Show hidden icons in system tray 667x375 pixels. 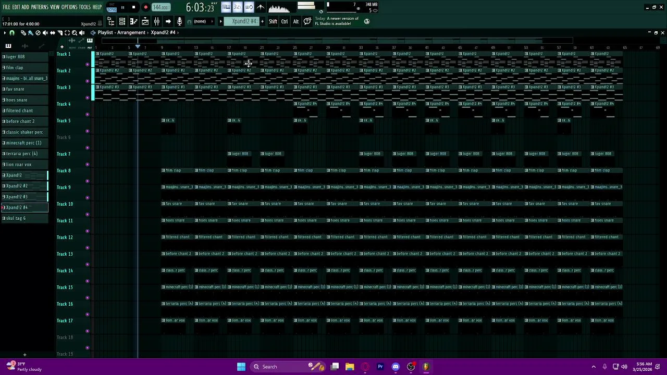(594, 367)
